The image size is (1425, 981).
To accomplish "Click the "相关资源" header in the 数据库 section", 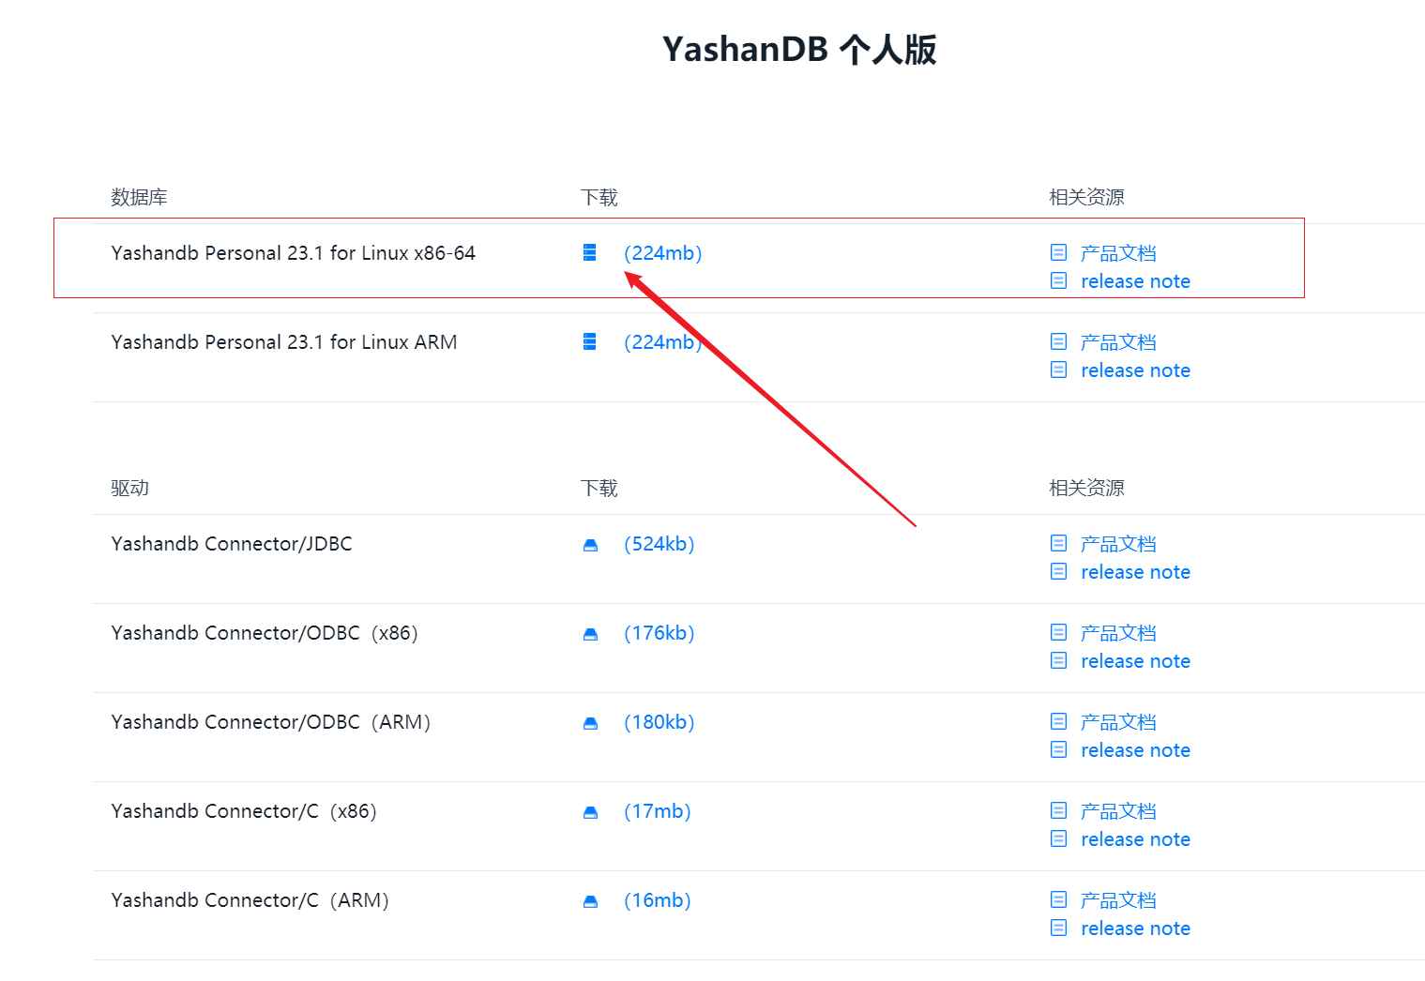I will tap(1086, 197).
